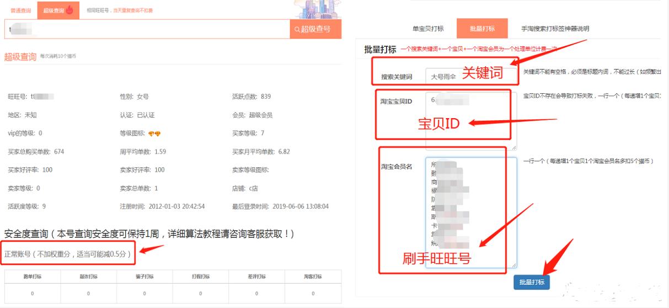Click the 注册时间 2012-01-03 20:42:54 text
Screen dimensions: 669x308
(162, 206)
